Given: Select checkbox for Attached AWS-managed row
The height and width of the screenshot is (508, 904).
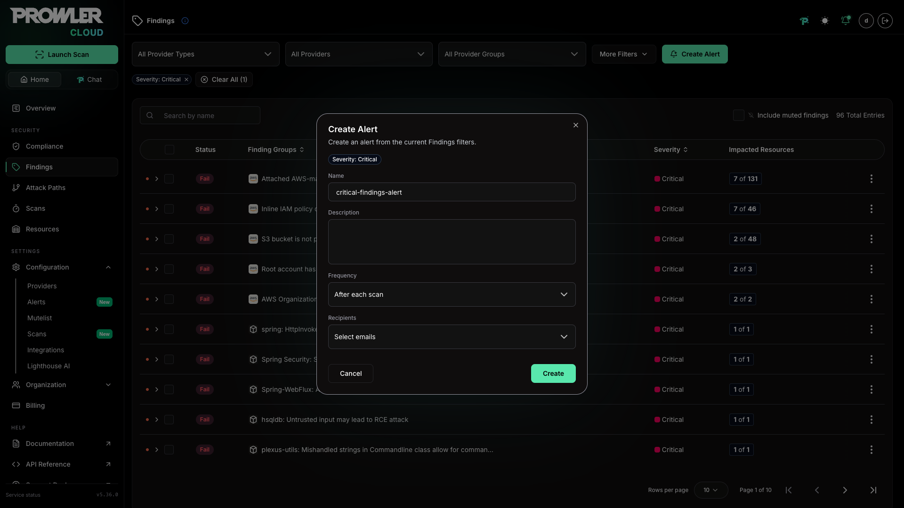Looking at the screenshot, I should [169, 179].
